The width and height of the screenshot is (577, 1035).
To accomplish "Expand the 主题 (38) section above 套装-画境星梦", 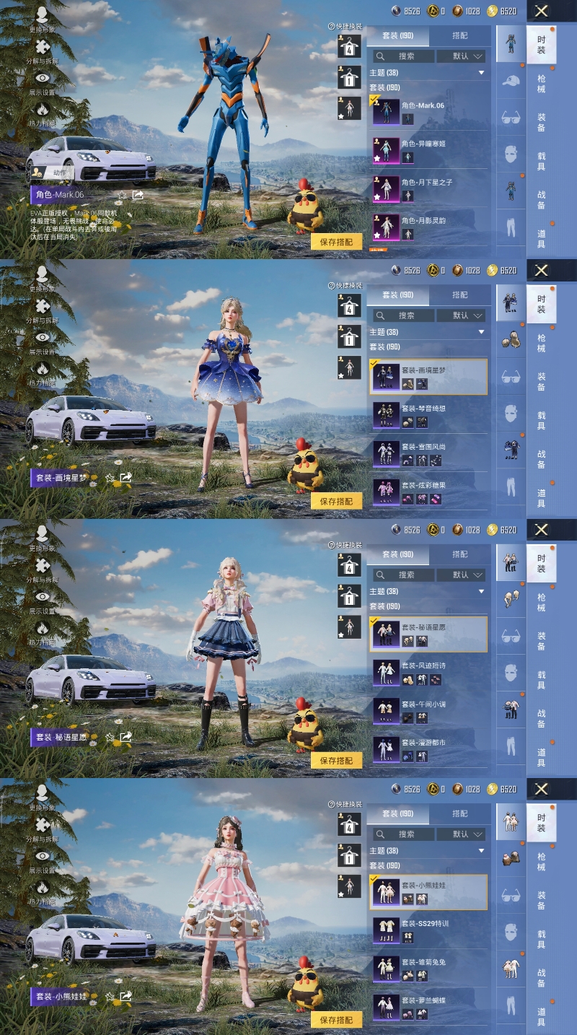I will pyautogui.click(x=481, y=332).
